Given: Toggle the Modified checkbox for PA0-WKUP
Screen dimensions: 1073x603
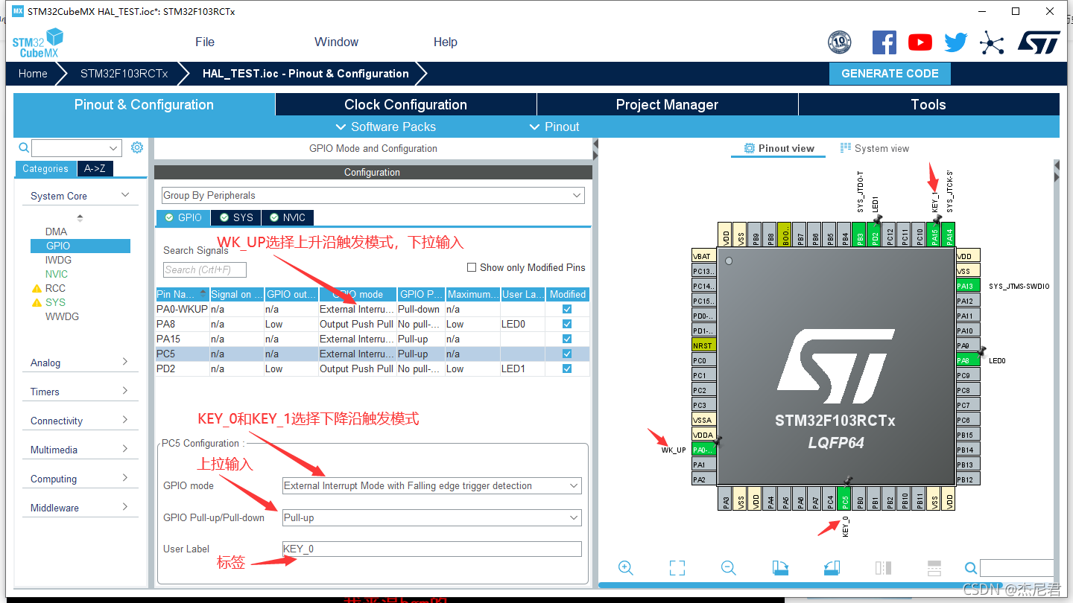Looking at the screenshot, I should (x=567, y=309).
